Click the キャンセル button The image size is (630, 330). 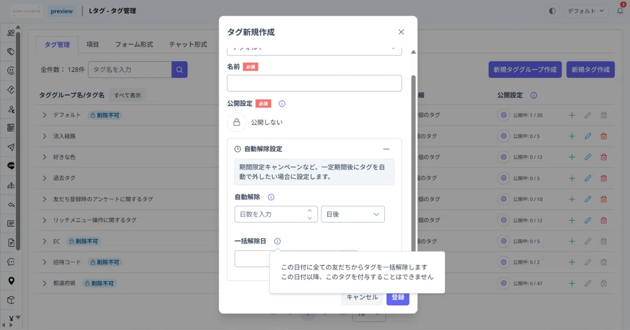click(362, 297)
